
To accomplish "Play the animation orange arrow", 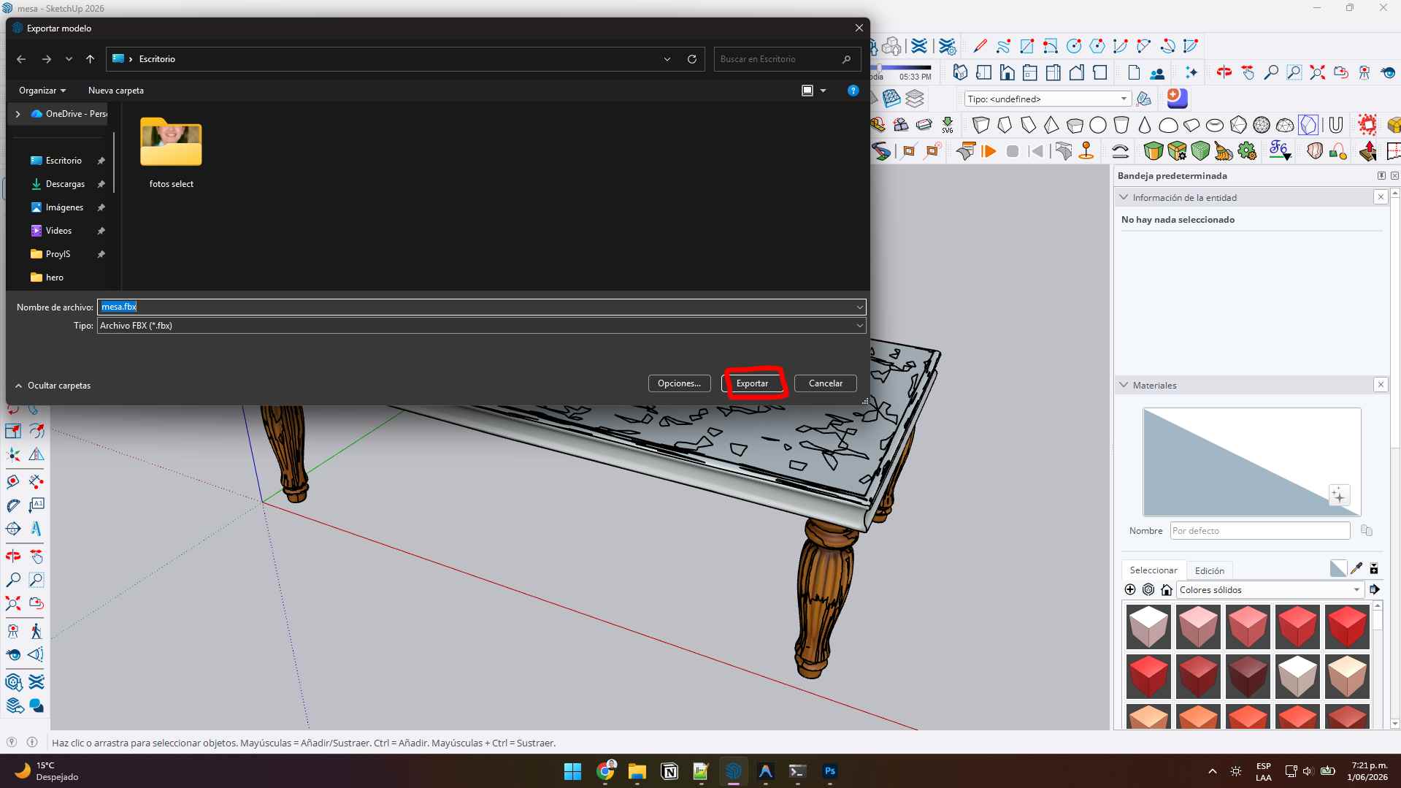I will [x=989, y=152].
